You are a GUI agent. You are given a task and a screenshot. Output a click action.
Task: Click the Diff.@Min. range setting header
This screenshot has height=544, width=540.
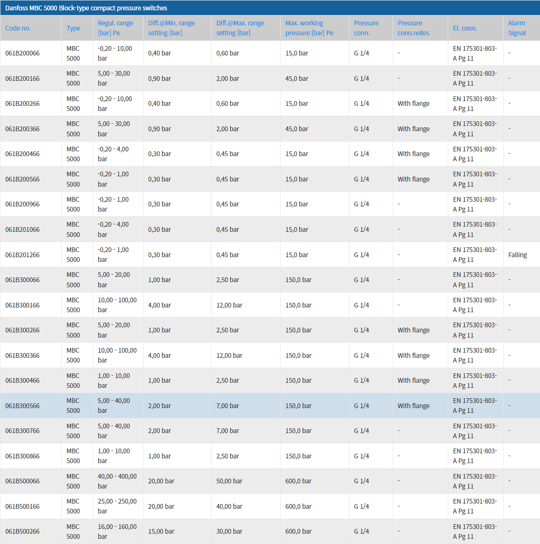tap(171, 28)
